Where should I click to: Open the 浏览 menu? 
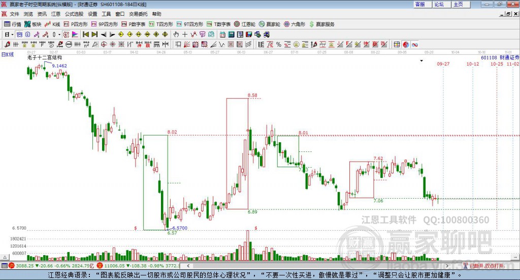tap(28, 14)
